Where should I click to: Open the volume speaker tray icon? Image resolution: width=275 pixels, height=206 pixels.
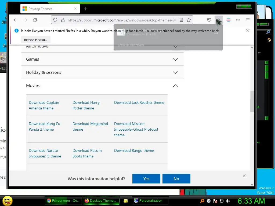[x=228, y=201]
